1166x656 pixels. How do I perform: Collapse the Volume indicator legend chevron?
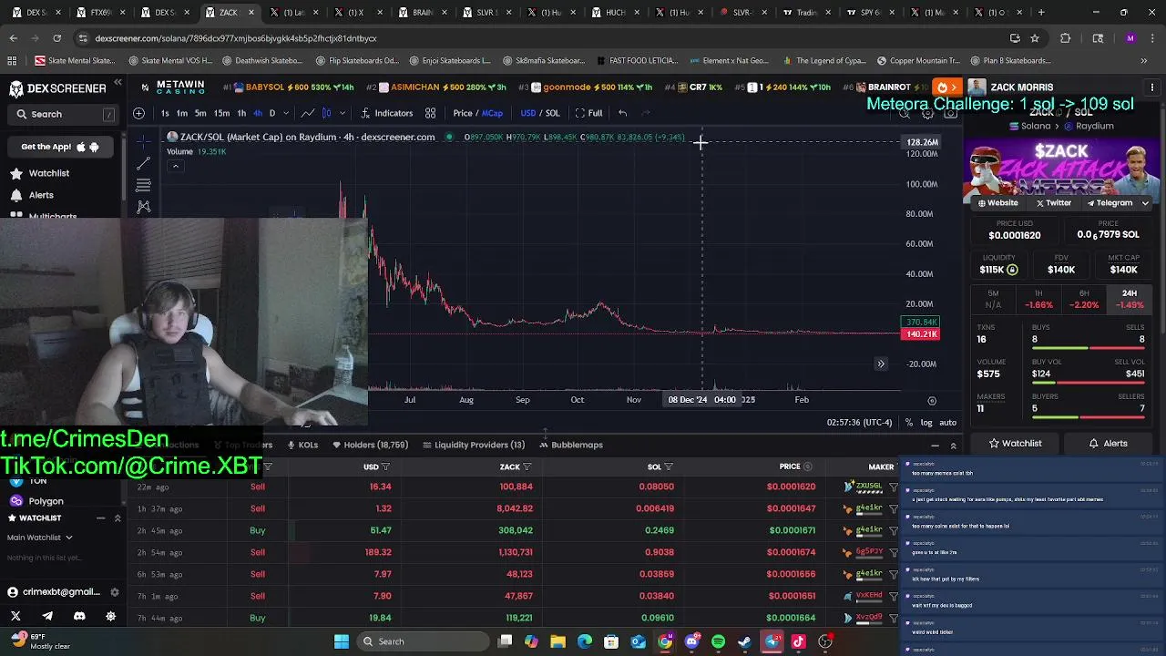point(175,166)
